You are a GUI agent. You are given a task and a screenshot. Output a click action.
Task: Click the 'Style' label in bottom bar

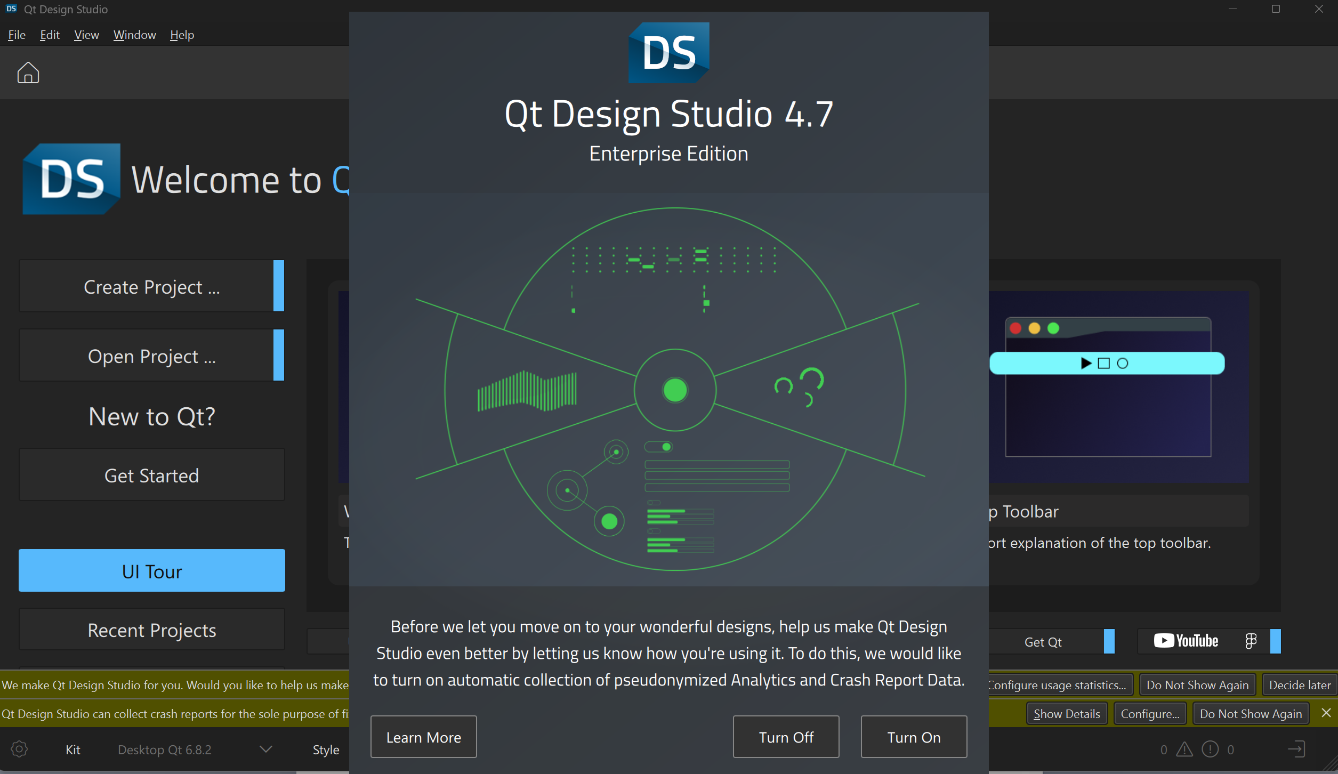coord(326,749)
